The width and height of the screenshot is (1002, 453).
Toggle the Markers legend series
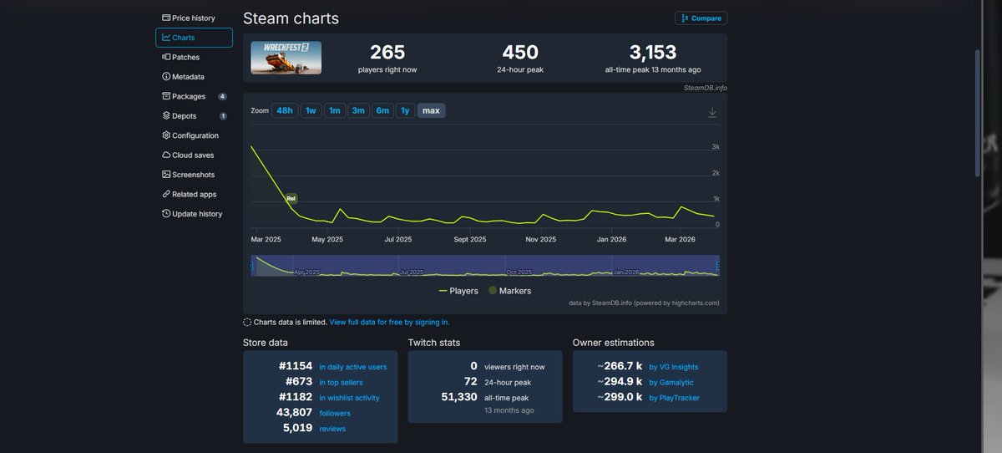[509, 291]
